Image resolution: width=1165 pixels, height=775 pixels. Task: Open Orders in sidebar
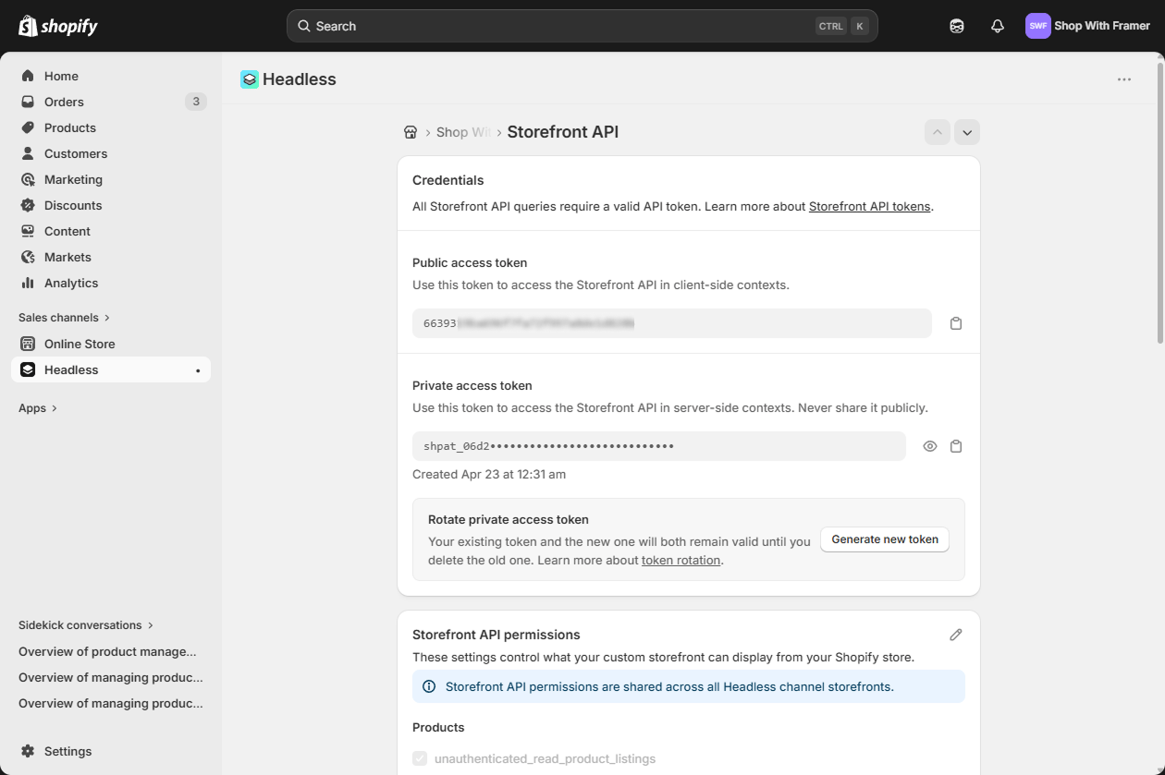click(111, 102)
